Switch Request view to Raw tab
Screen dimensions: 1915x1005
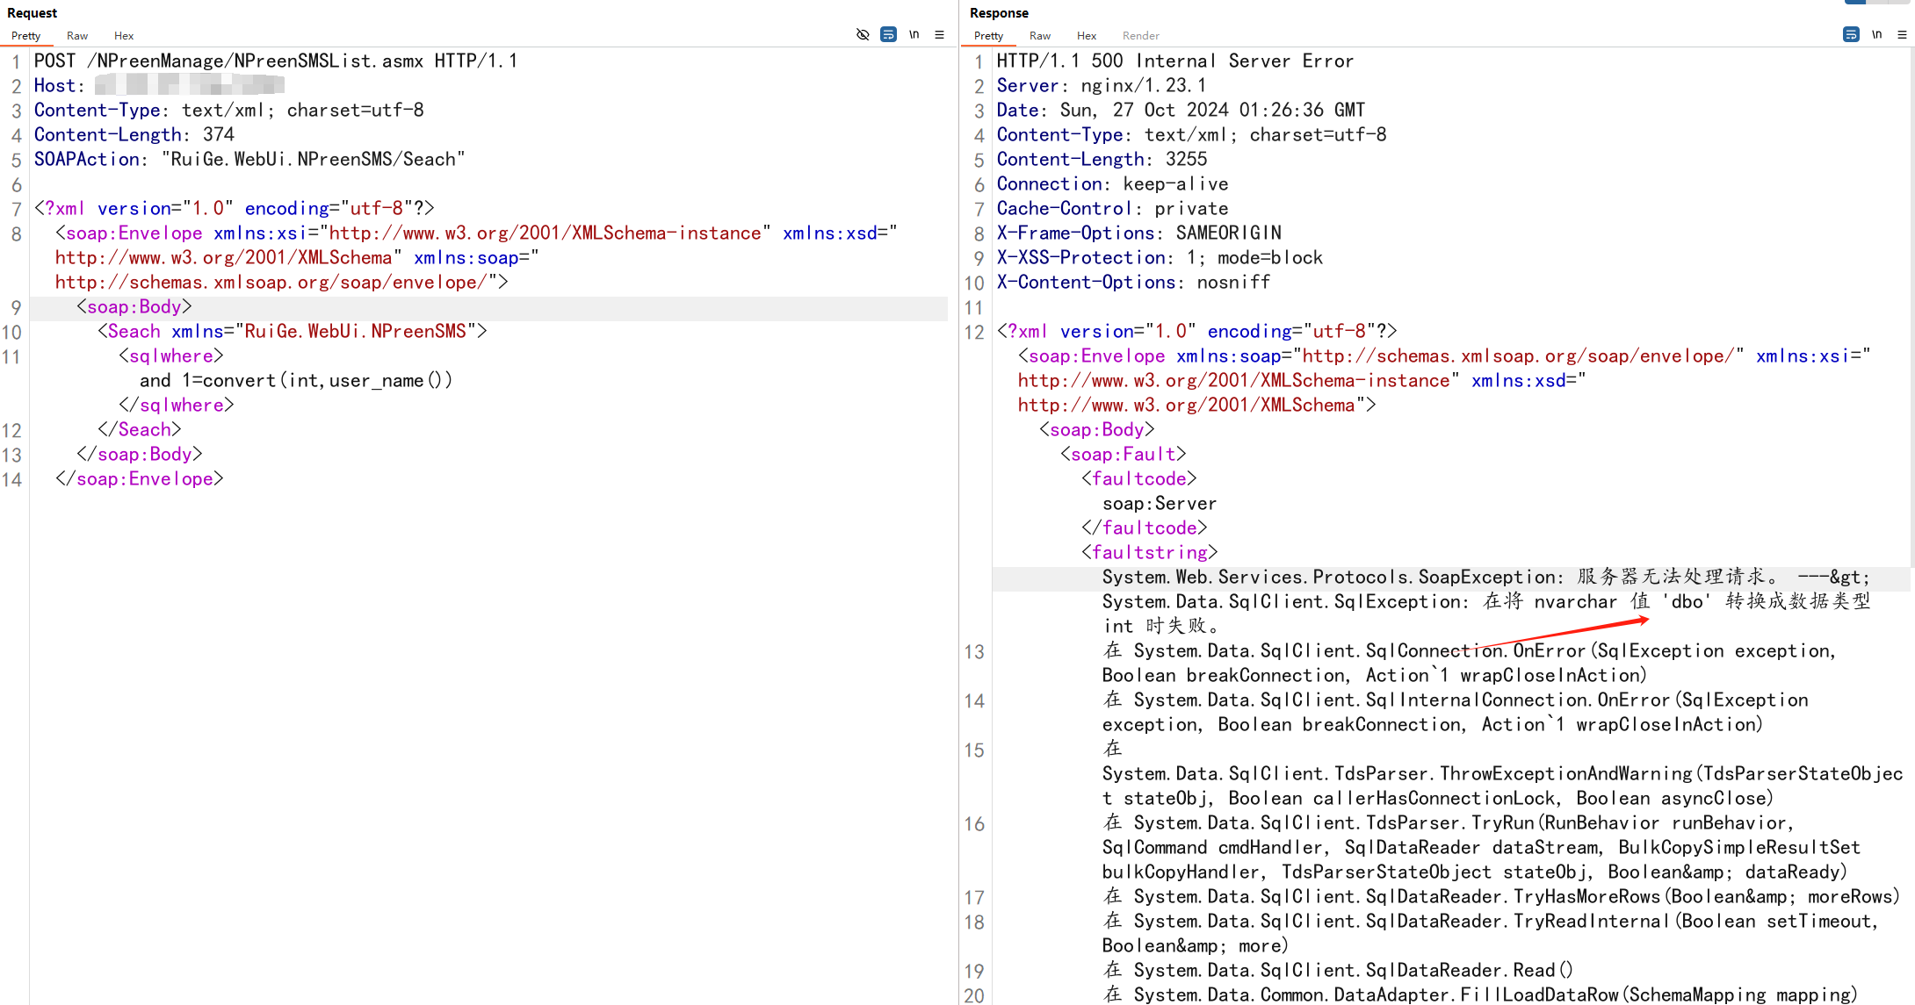coord(77,36)
